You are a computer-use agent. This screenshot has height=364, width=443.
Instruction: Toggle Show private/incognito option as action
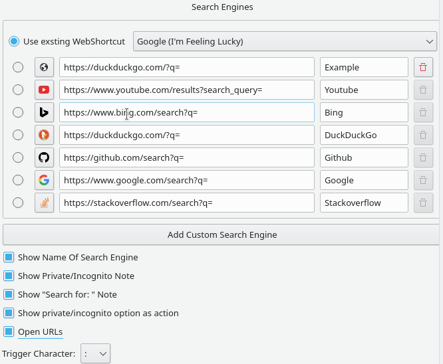pyautogui.click(x=9, y=313)
